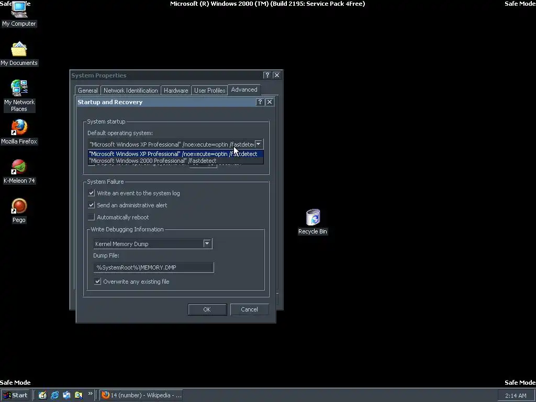Close the Startup and Recovery dialog
This screenshot has height=402, width=536.
tap(270, 102)
